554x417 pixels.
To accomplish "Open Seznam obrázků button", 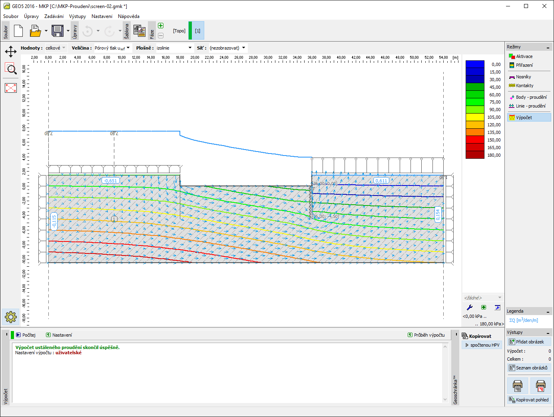I will 529,368.
